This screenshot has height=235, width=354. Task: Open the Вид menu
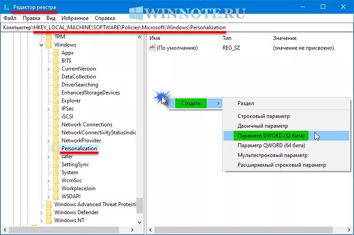(x=51, y=18)
